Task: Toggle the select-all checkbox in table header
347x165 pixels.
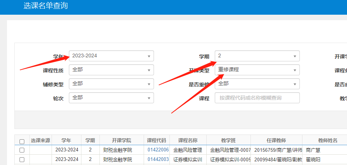Action: point(22,141)
